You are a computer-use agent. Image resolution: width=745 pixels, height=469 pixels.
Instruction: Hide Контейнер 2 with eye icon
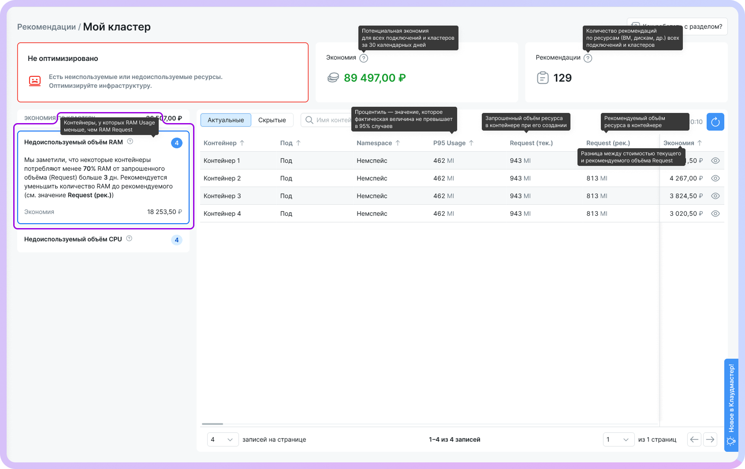[715, 178]
